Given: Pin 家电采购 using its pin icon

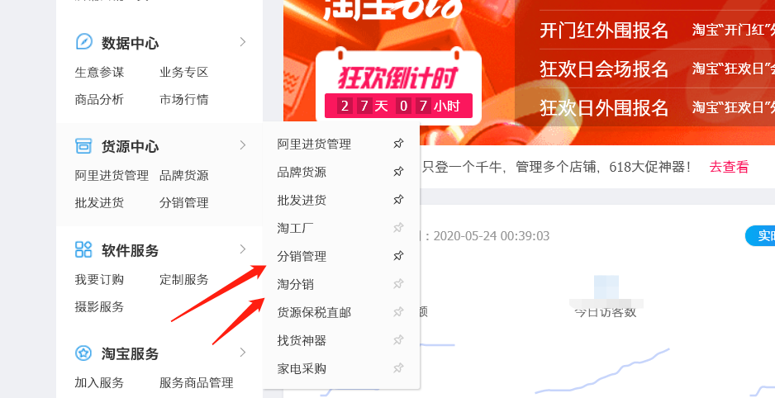Looking at the screenshot, I should [x=398, y=368].
